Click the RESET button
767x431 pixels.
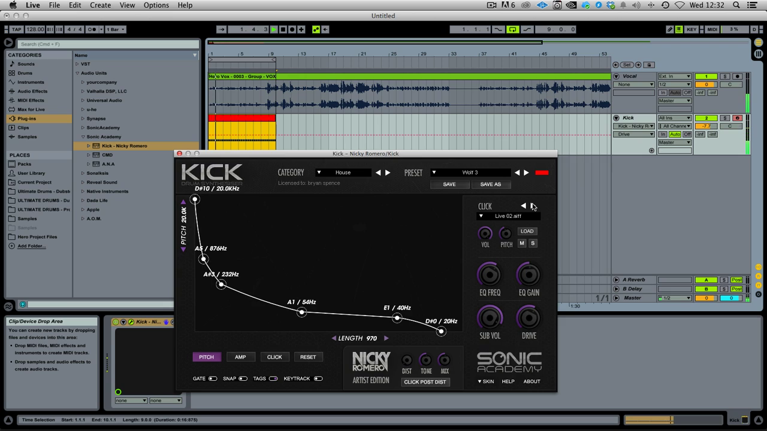(308, 357)
